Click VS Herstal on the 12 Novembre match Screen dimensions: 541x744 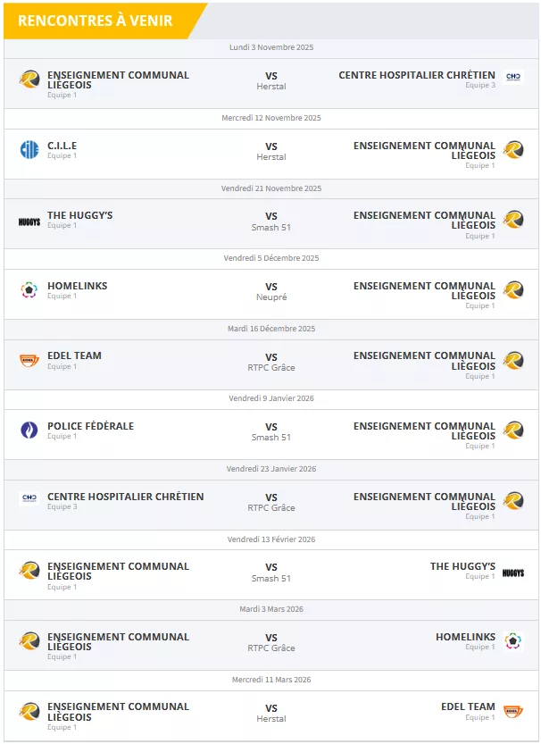(271, 151)
